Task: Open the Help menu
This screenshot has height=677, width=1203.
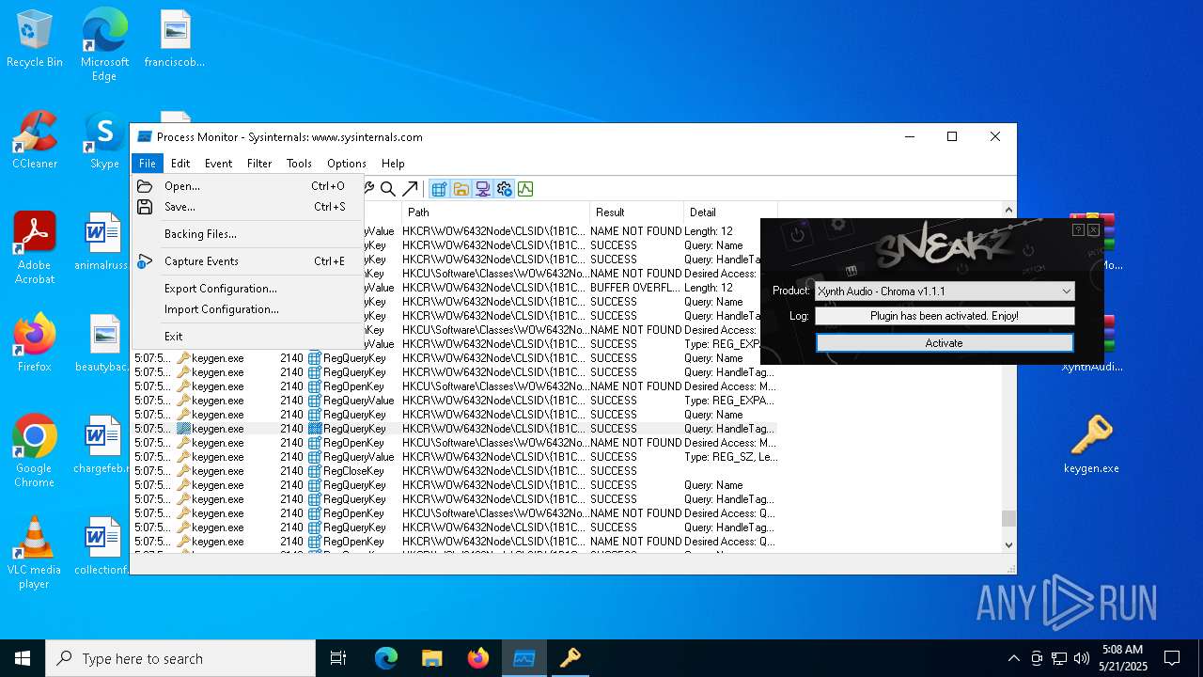Action: click(393, 163)
